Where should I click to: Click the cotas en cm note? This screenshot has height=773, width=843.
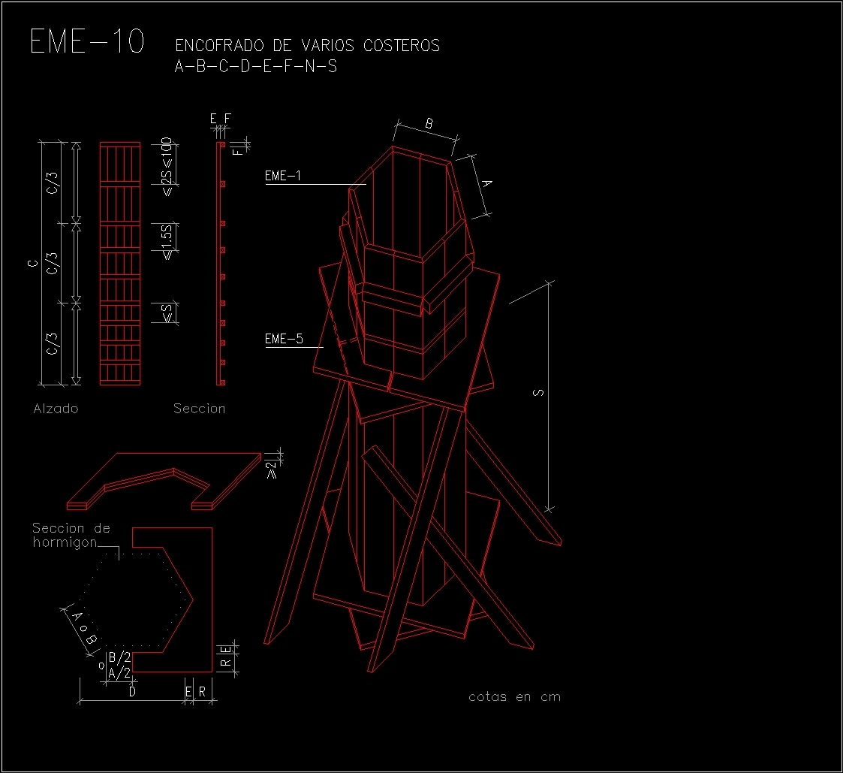pyautogui.click(x=514, y=696)
